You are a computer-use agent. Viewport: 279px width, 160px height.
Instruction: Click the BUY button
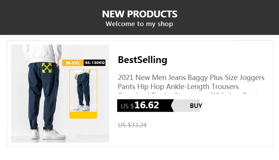[x=196, y=106]
